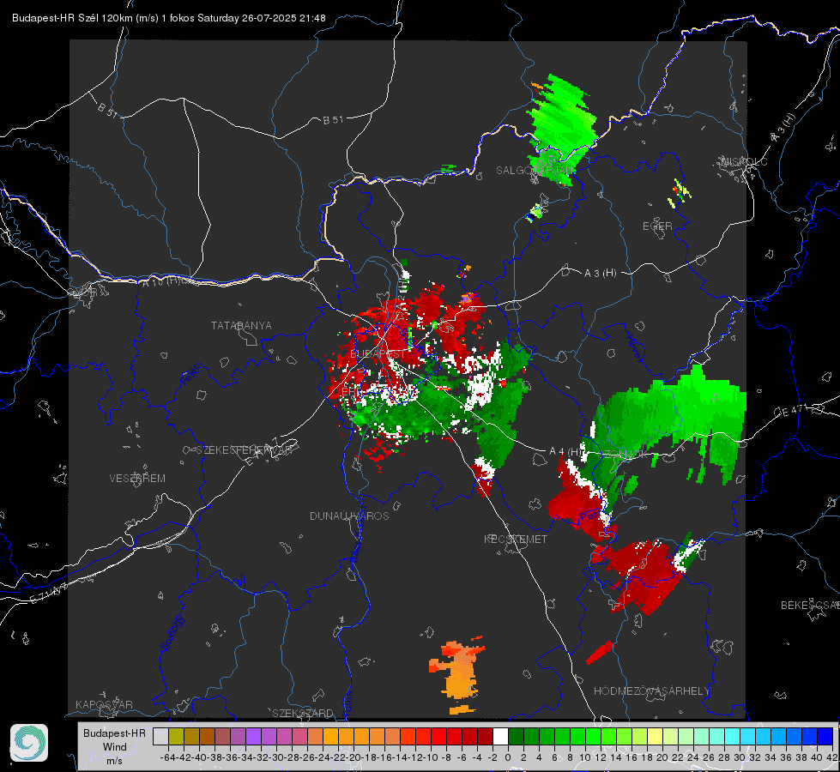
Task: Select the dark blue swatch between 40 and 42
Action: tap(825, 736)
